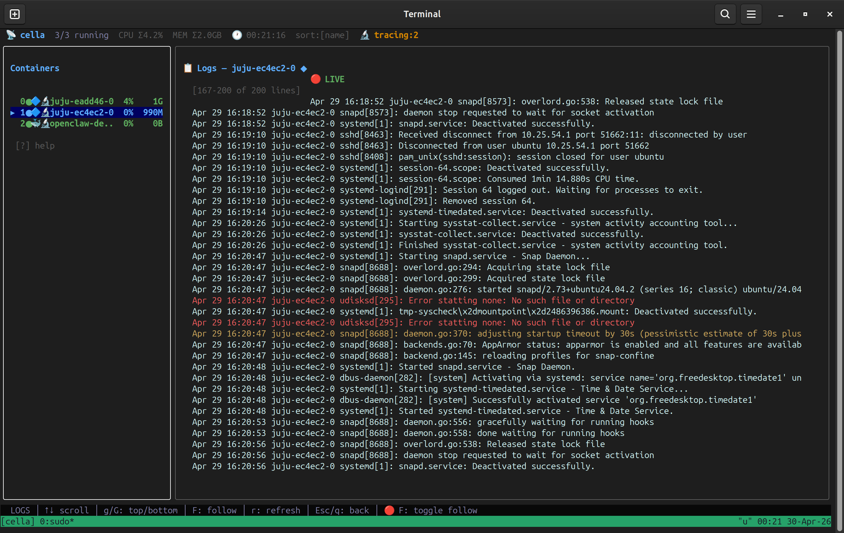The height and width of the screenshot is (533, 844).
Task: Open a new terminal tab
Action: click(15, 14)
